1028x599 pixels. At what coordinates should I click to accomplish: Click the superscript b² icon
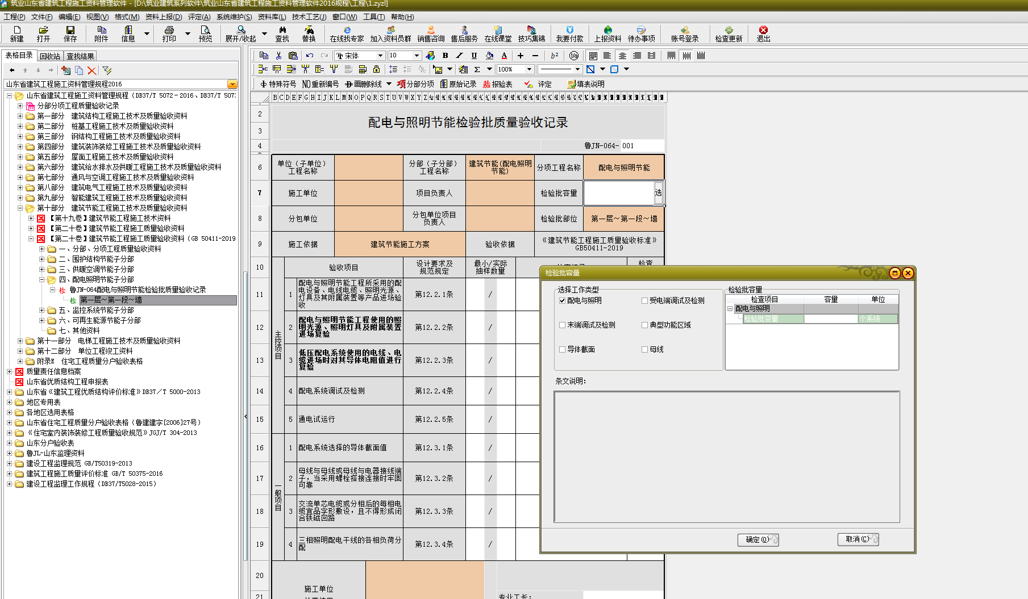[x=554, y=55]
